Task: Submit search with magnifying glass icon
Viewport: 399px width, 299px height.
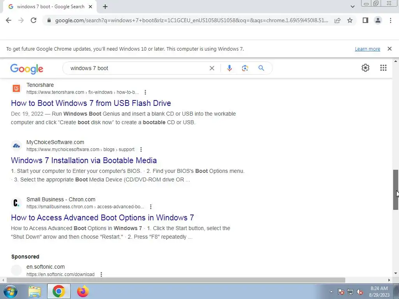Action: pos(261,68)
